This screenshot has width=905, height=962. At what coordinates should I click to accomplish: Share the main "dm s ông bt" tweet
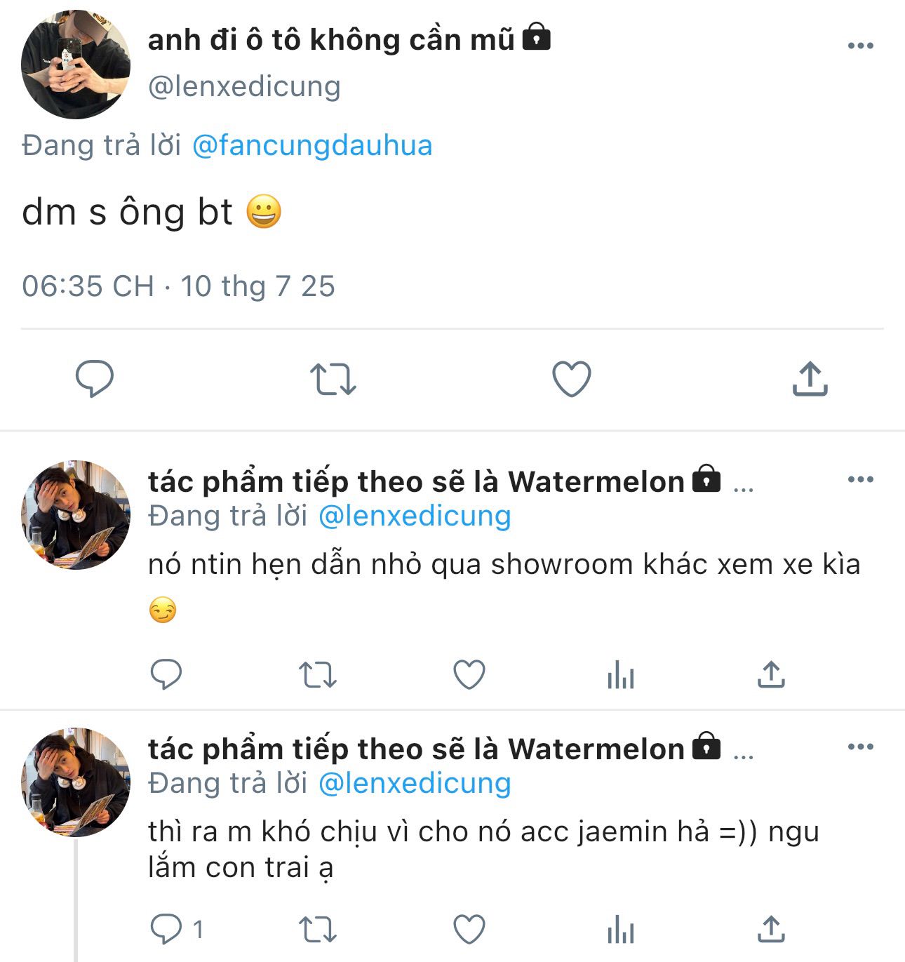coord(810,379)
